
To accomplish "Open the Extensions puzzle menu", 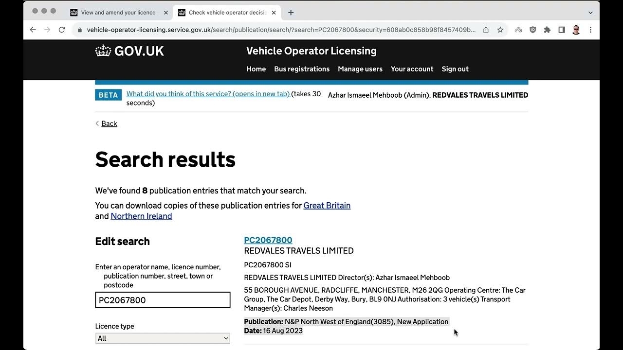I will pyautogui.click(x=547, y=30).
